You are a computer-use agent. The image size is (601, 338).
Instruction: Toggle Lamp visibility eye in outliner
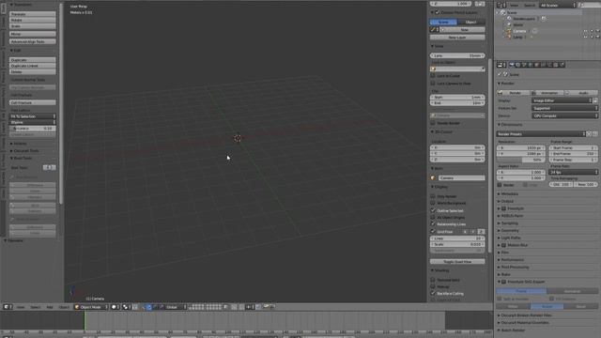[x=585, y=38]
